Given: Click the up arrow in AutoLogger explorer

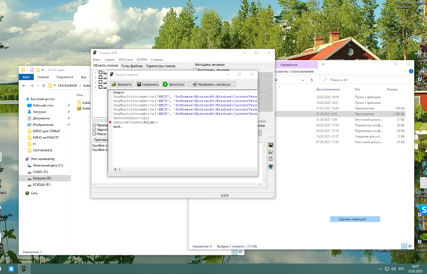Looking at the screenshot, I should [43, 85].
